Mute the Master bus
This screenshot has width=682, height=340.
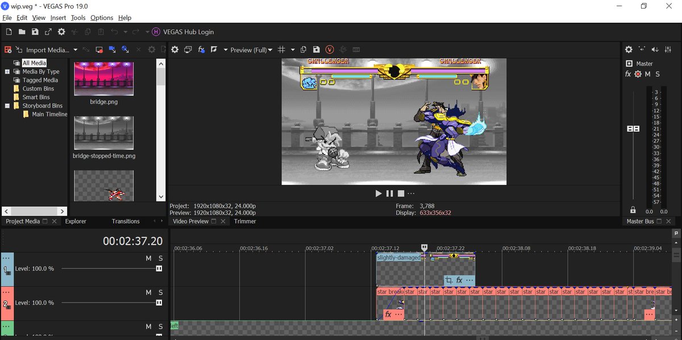coord(647,74)
